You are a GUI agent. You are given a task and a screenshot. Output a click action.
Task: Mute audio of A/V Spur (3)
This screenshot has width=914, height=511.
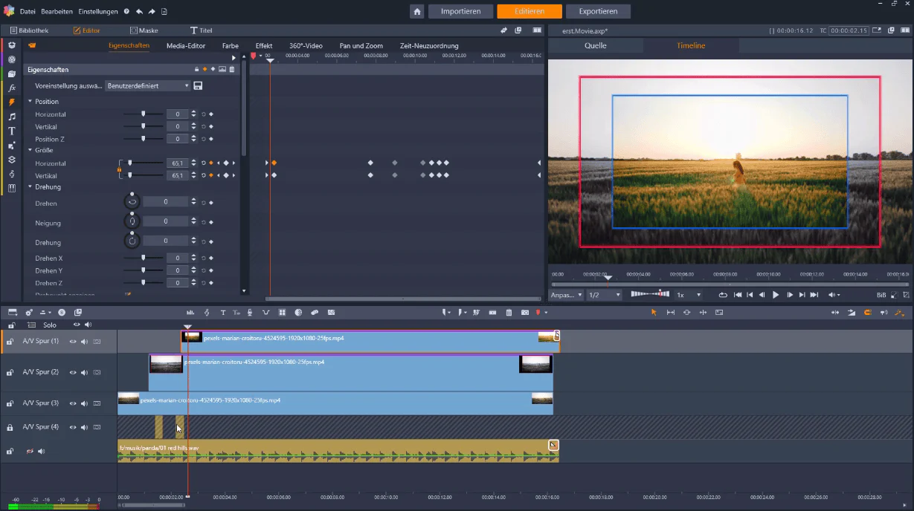point(84,403)
